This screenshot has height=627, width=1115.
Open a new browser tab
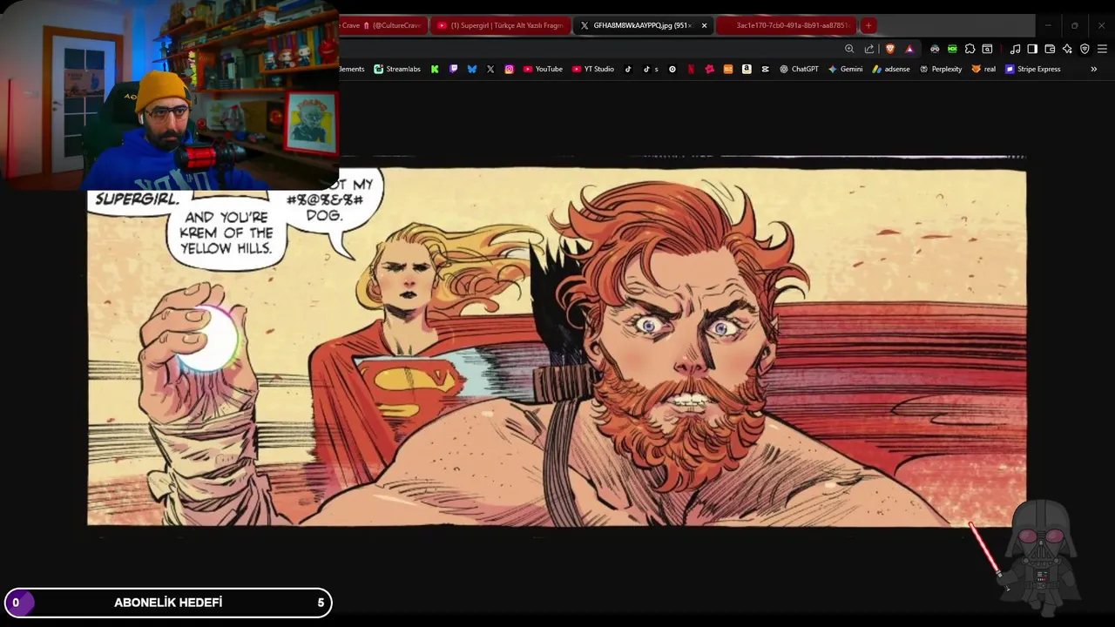[x=868, y=25]
